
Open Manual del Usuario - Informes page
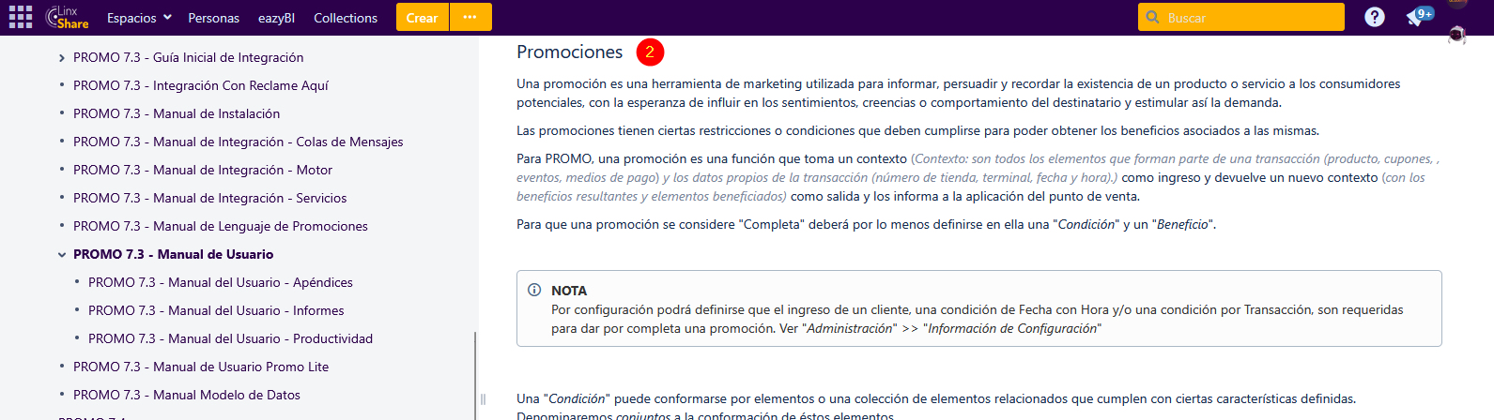tap(216, 310)
